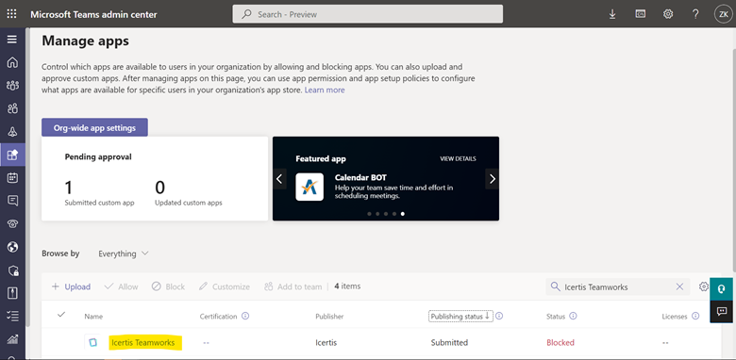Viewport: 736px width, 360px height.
Task: Open settings gear in top header
Action: pyautogui.click(x=668, y=14)
